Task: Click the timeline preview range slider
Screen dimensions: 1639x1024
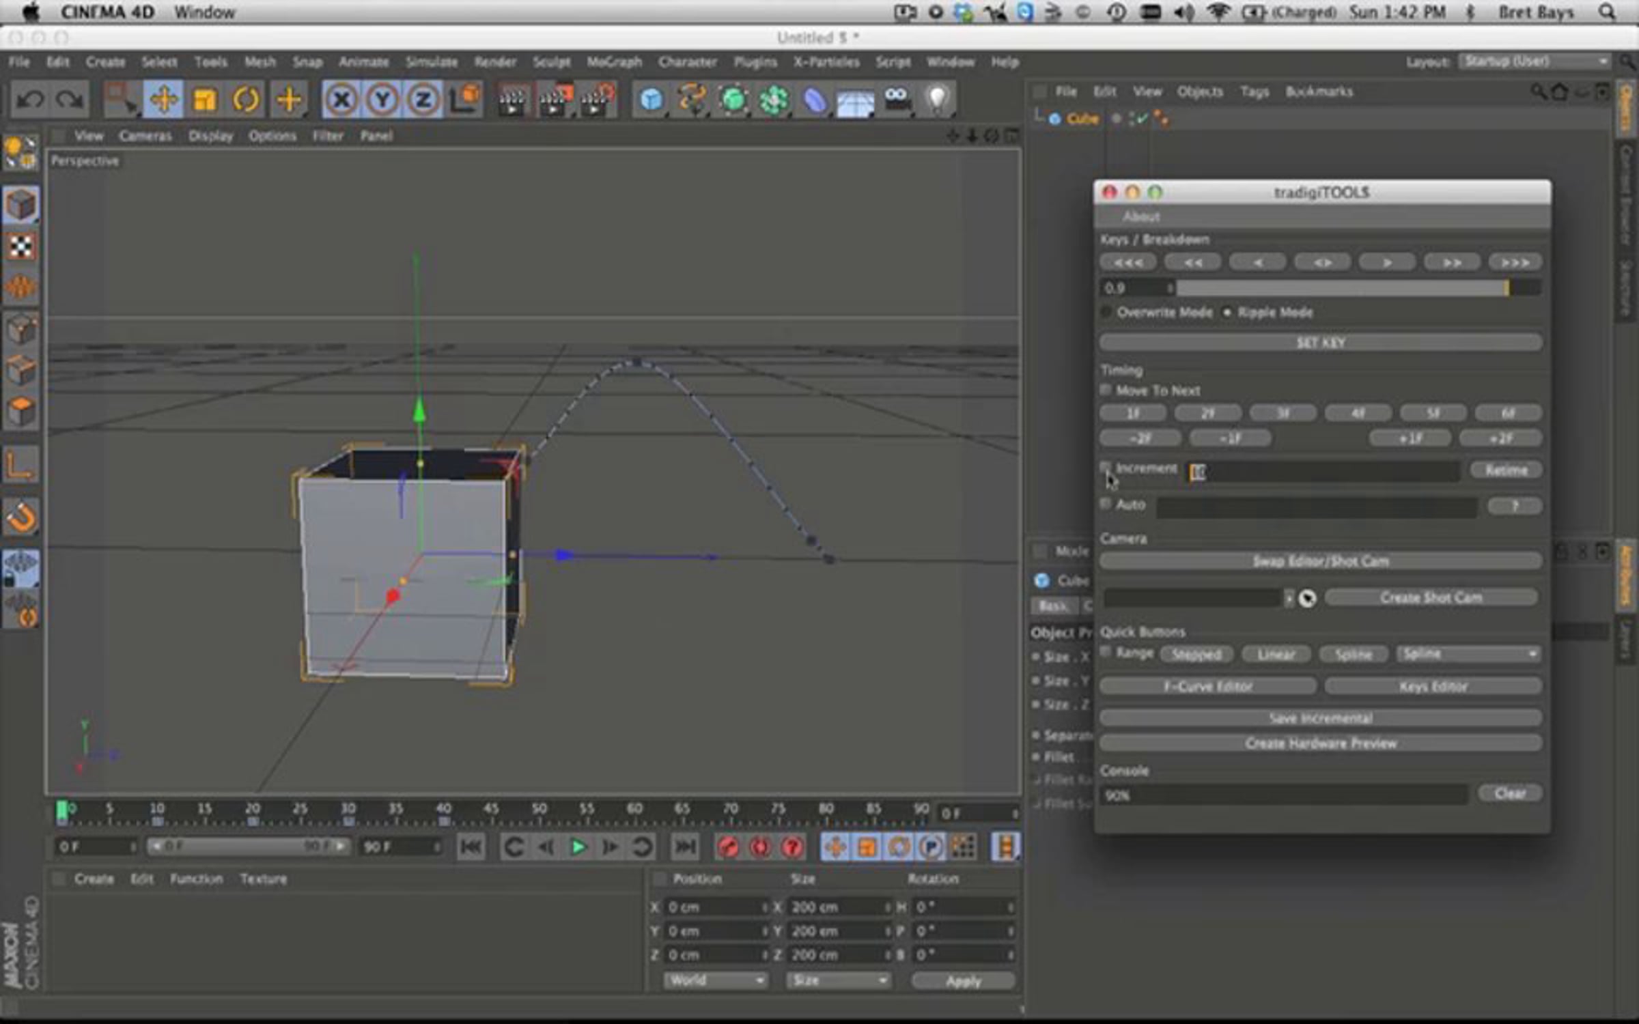Action: click(249, 847)
